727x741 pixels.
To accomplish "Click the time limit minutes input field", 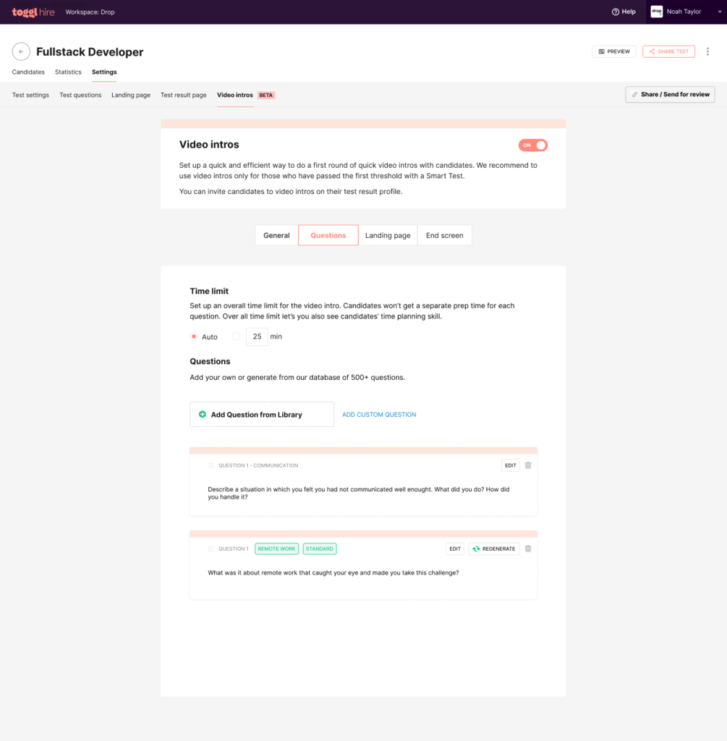I will click(257, 336).
